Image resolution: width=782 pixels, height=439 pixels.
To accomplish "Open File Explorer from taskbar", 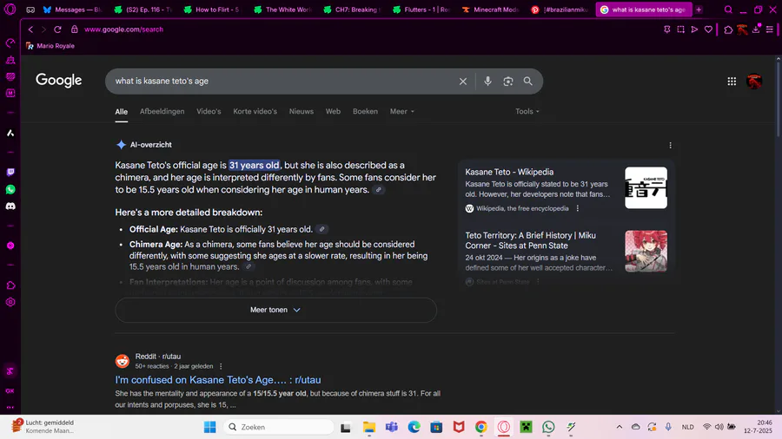I will click(x=369, y=427).
